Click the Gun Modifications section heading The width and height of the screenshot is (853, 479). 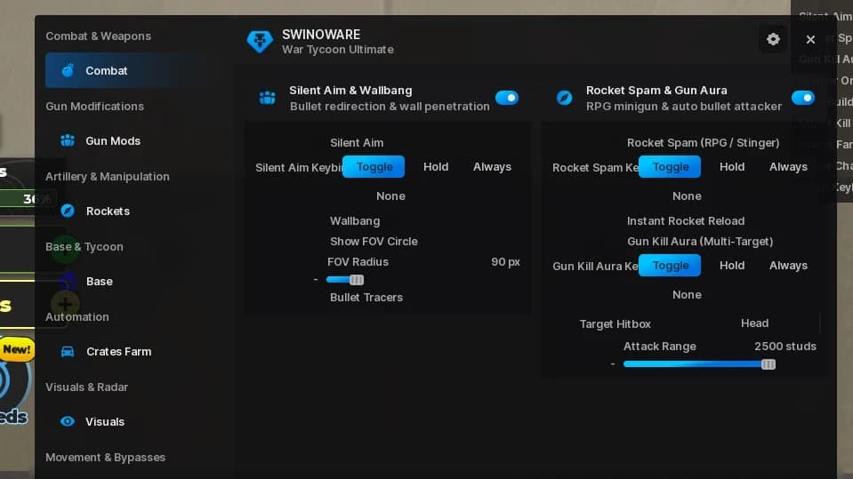(x=94, y=107)
